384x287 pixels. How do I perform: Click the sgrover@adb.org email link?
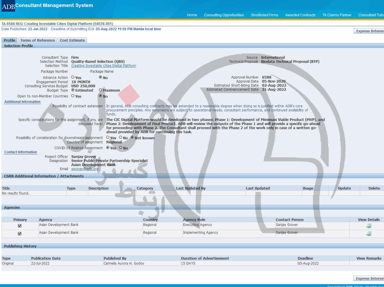(x=85, y=169)
